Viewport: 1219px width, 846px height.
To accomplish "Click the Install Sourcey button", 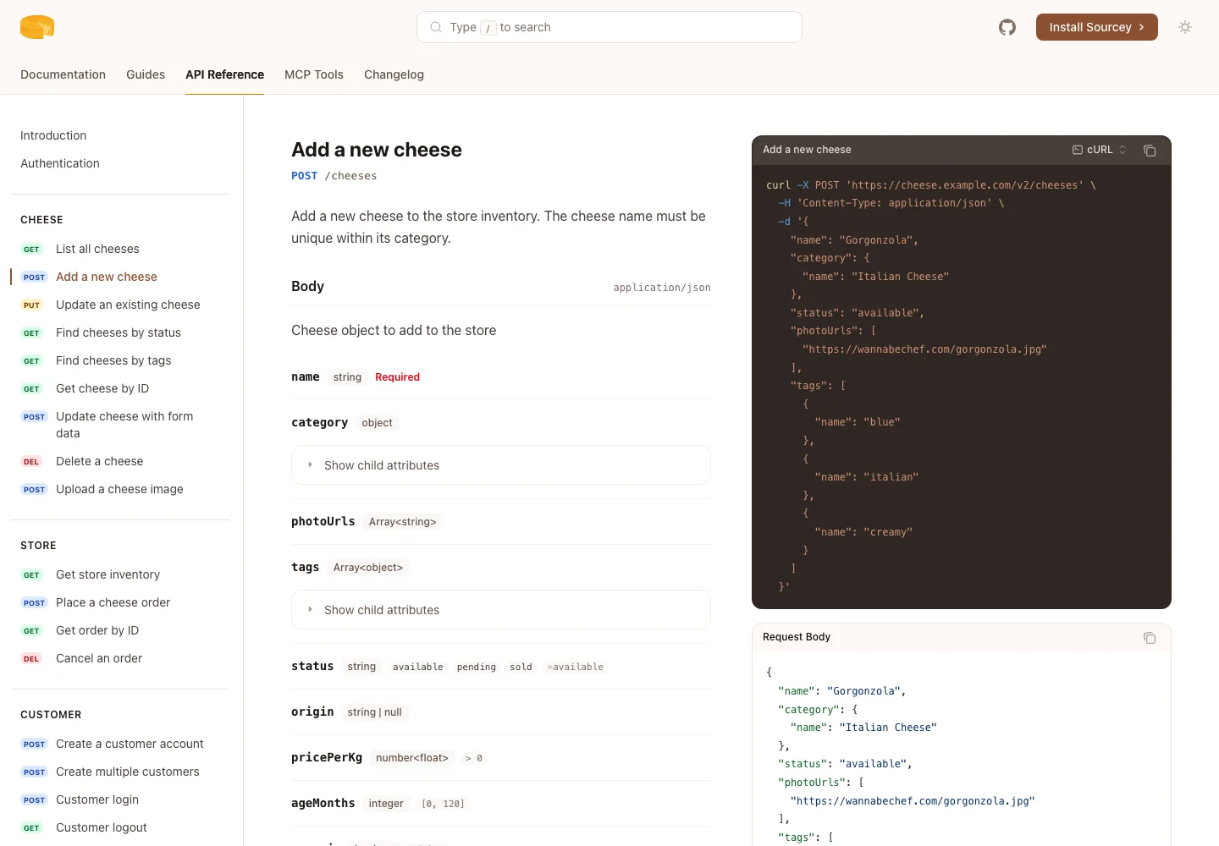I will click(x=1097, y=27).
